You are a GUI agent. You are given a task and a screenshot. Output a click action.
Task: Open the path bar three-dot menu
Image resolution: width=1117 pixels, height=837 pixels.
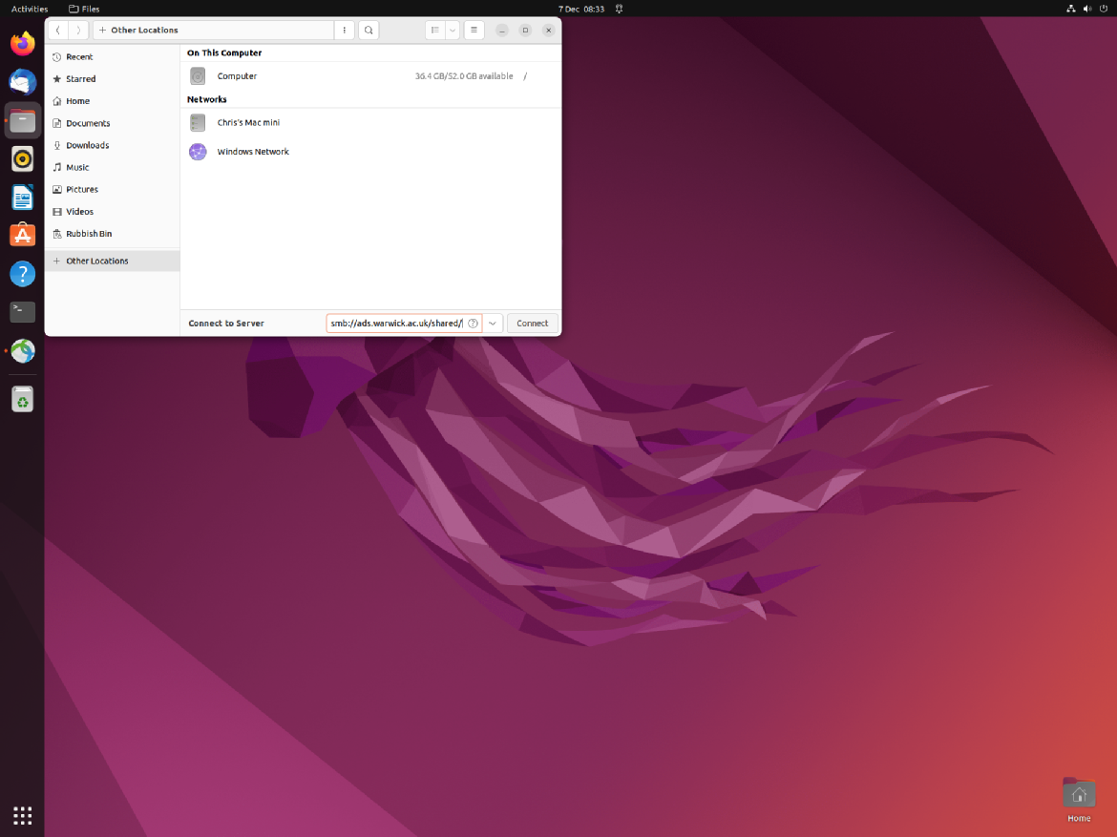tap(345, 31)
